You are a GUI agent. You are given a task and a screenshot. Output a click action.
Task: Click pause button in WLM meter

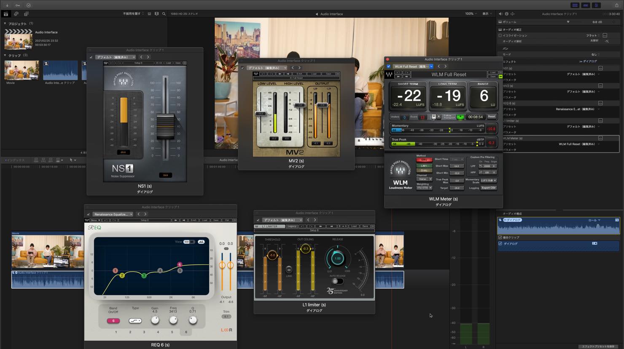coord(438,117)
